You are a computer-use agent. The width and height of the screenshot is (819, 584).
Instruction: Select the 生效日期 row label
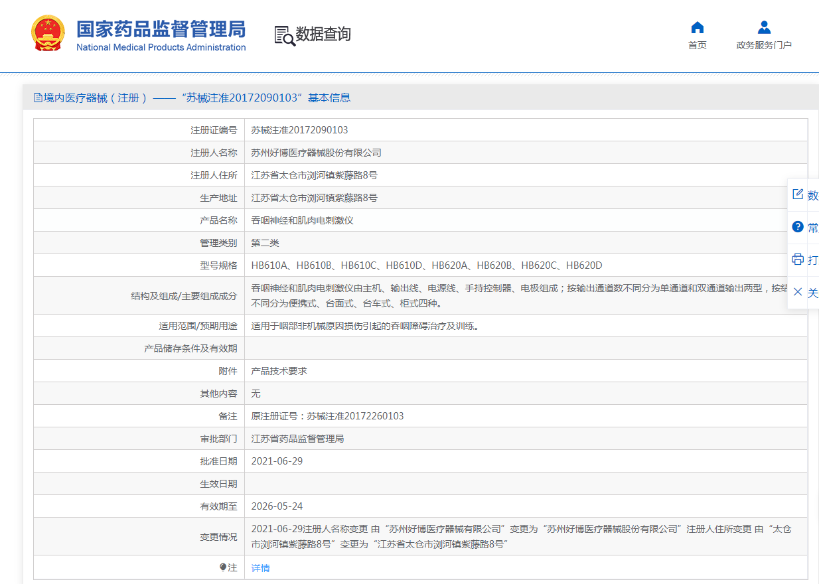[x=218, y=484]
